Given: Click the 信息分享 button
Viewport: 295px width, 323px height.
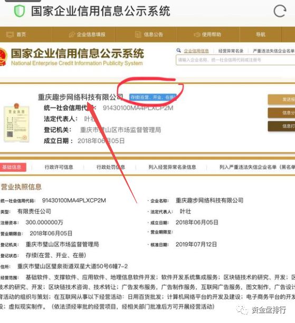Looking at the screenshot, I should (x=281, y=113).
